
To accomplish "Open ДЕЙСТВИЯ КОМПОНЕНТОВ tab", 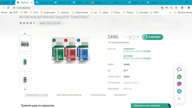I will pyautogui.click(x=69, y=95).
